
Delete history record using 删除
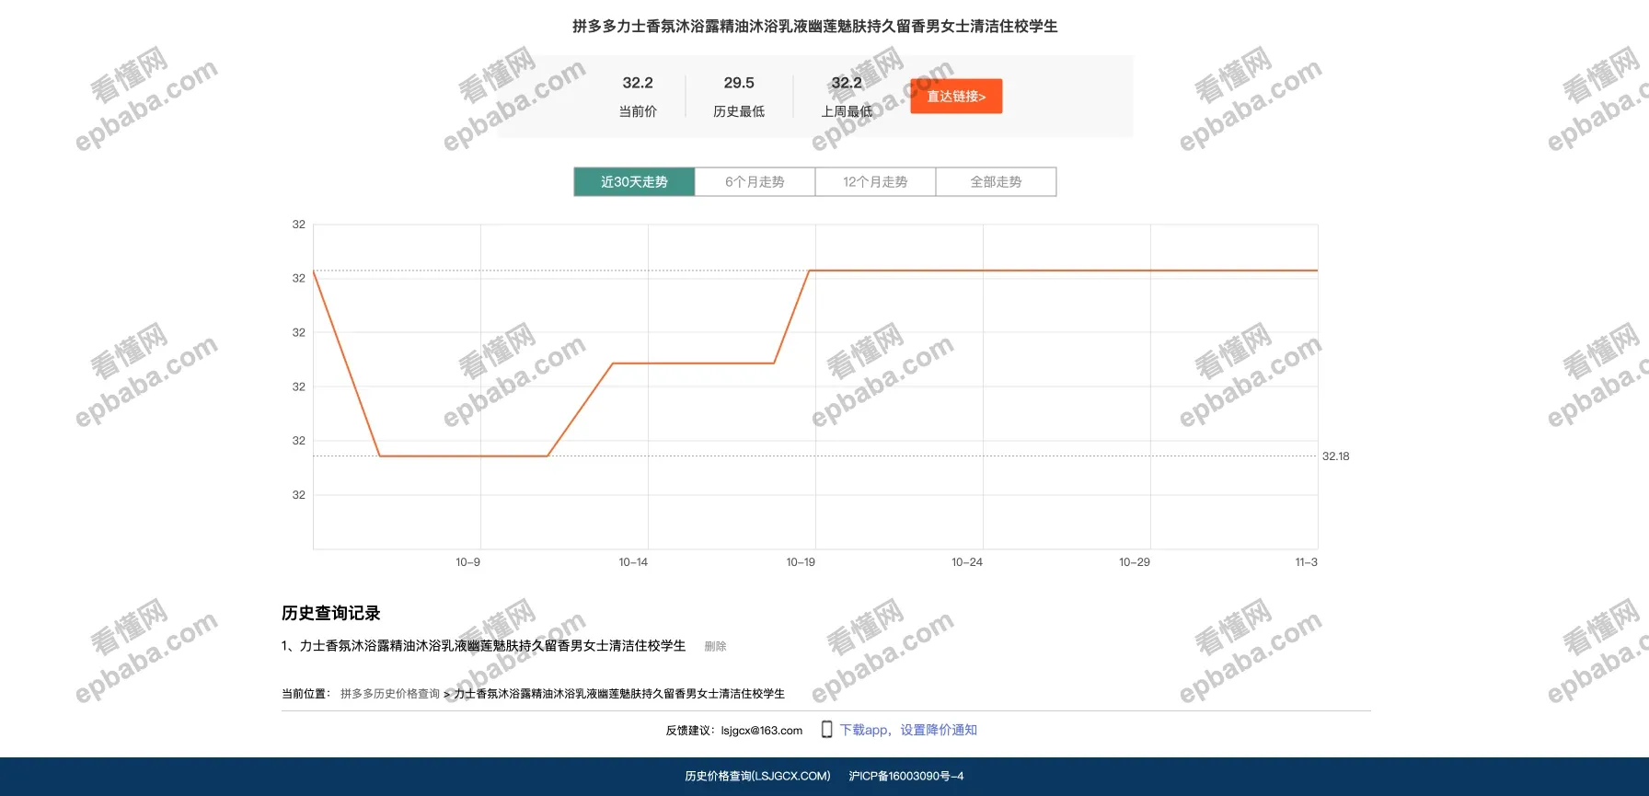[715, 647]
